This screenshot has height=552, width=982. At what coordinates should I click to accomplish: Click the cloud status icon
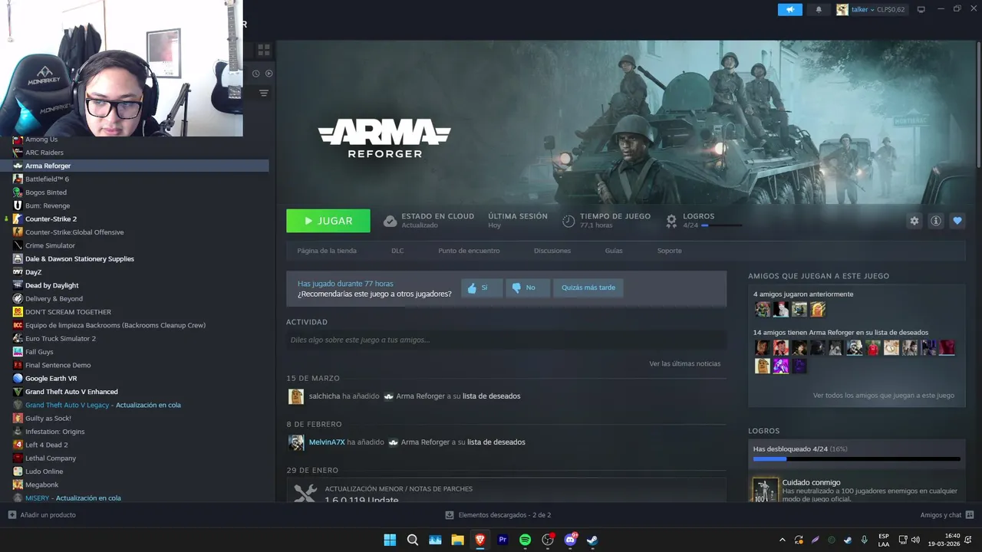390,221
